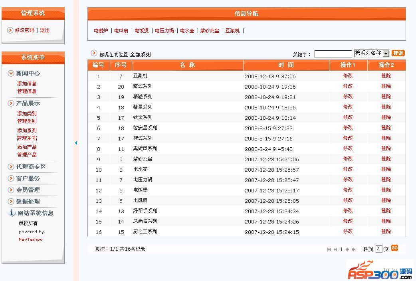Click 删除 for 钛金系列 row
Viewport: 416px width, 281px height.
[386, 117]
